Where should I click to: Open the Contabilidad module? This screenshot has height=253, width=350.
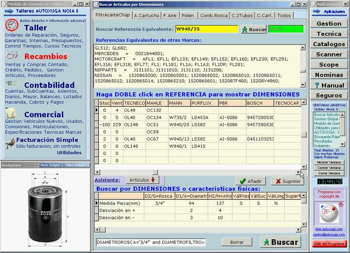point(49,85)
